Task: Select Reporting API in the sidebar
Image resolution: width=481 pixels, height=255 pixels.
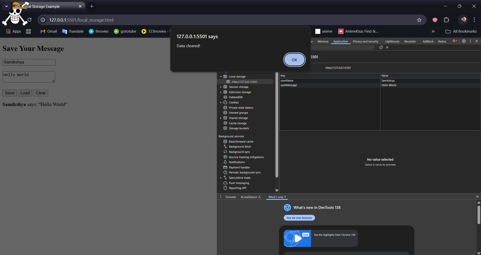Action: (237, 188)
